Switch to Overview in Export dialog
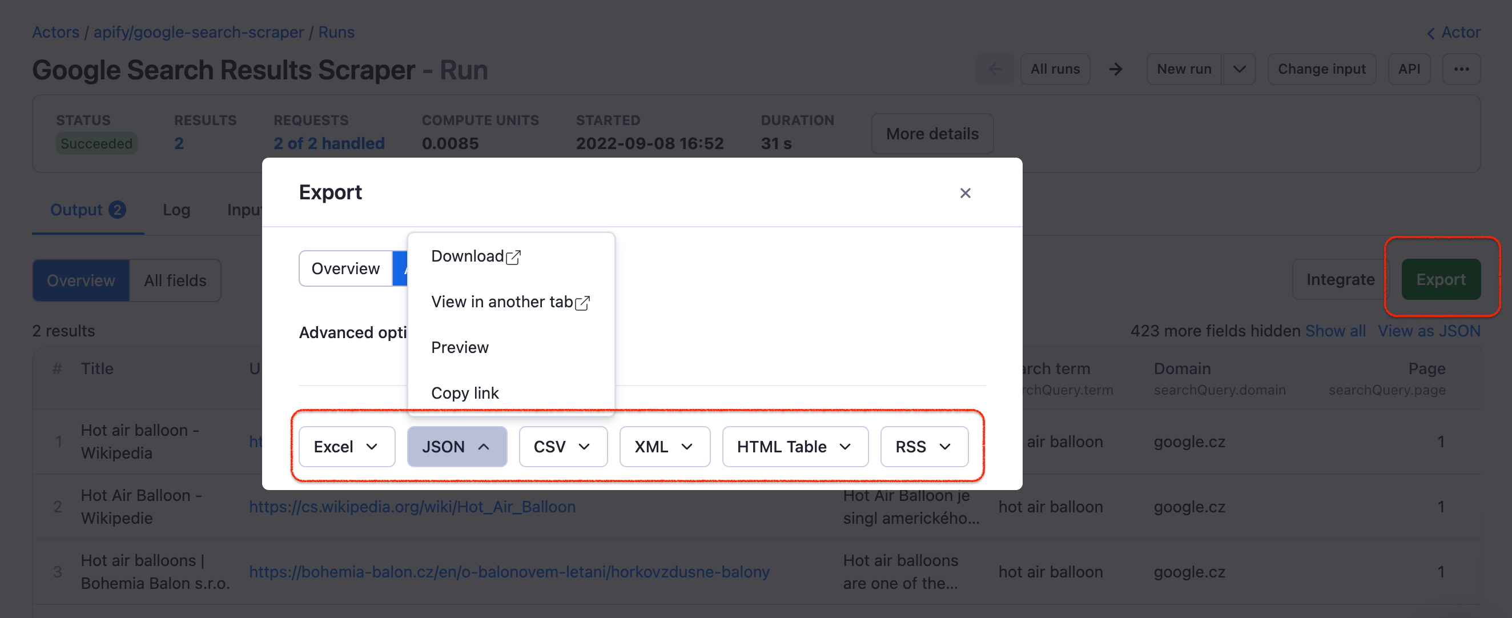 (345, 269)
